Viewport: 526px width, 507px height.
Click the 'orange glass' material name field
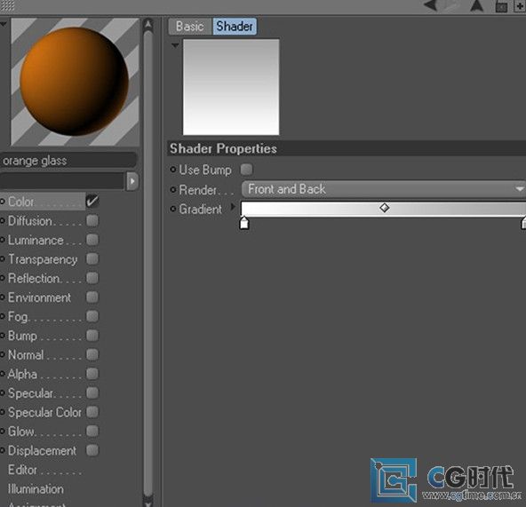coord(68,161)
